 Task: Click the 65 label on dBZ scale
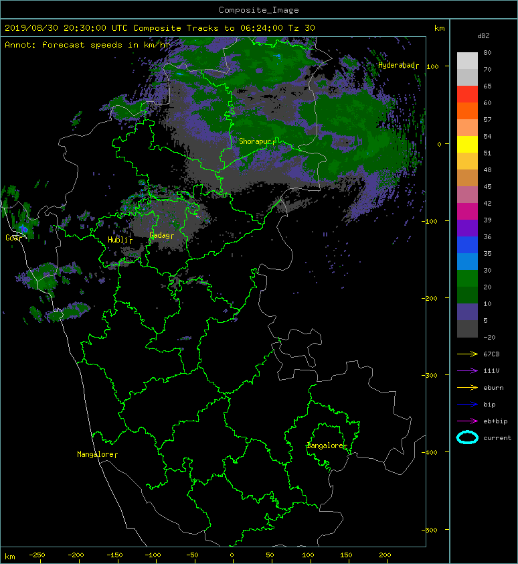click(x=487, y=86)
